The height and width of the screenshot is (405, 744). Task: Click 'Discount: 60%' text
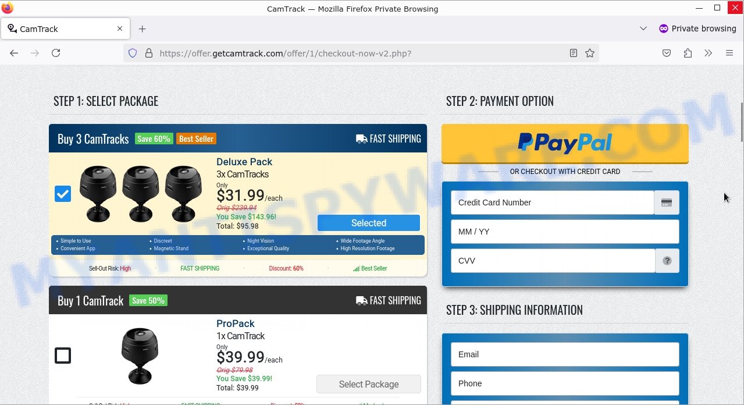point(286,269)
